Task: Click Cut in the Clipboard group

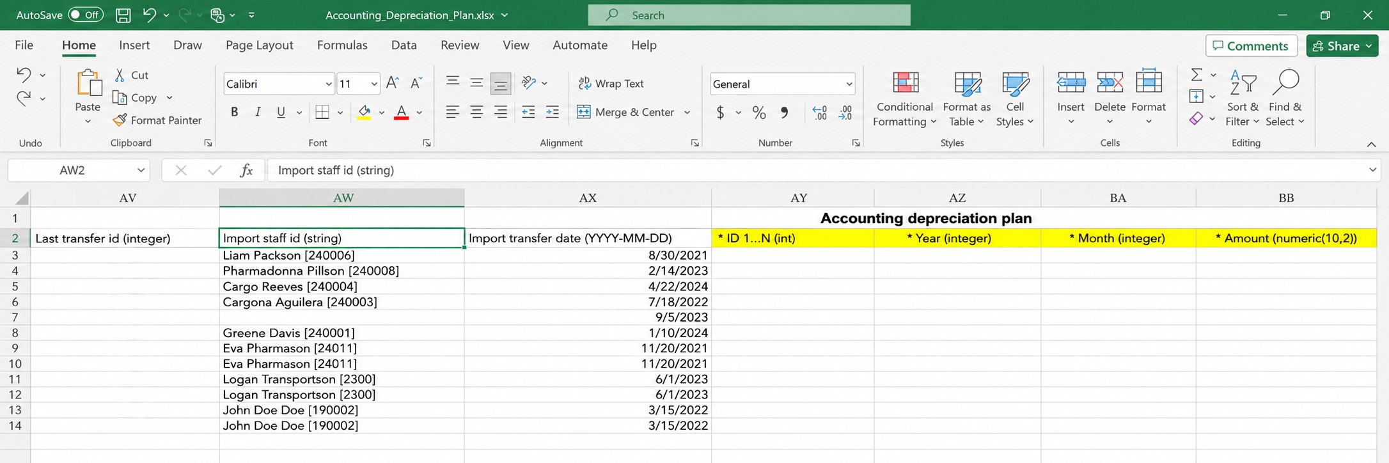Action: coord(131,75)
